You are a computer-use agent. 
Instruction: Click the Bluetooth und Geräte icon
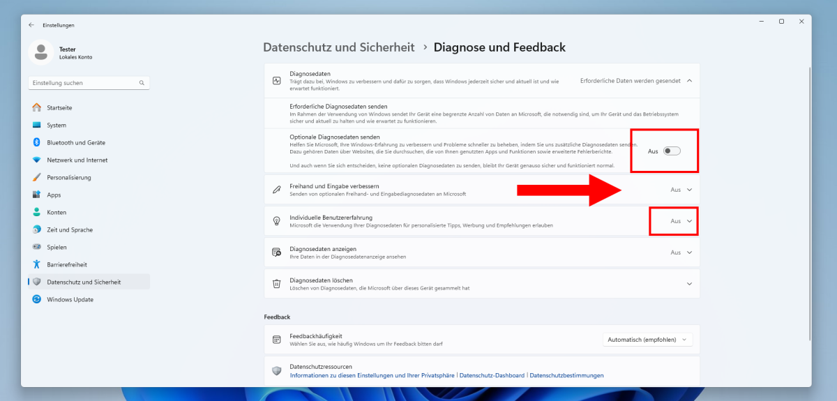coord(37,142)
